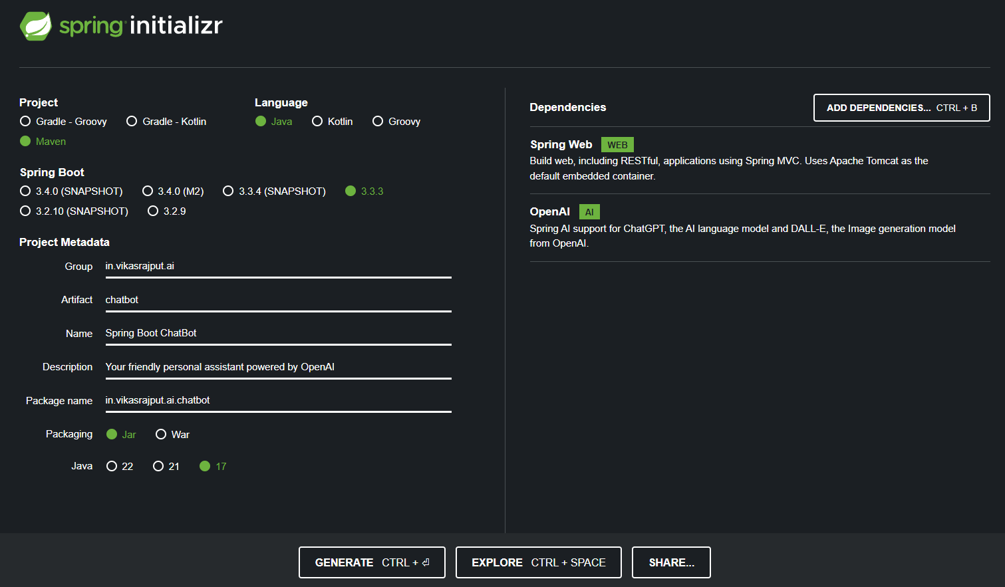Screen dimensions: 1005x587
Task: Select Maven project type
Action: coord(43,141)
